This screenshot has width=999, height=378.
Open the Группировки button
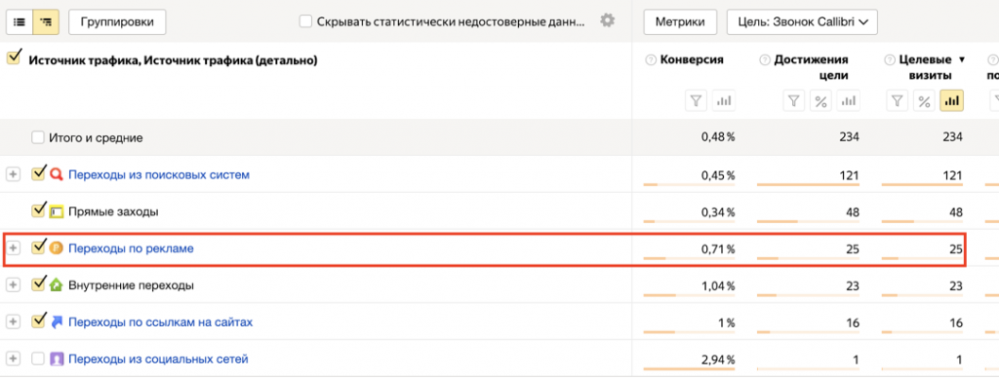[117, 21]
